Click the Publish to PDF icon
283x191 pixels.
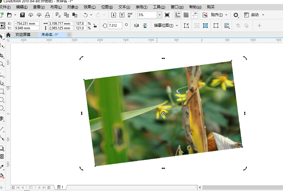[130, 15]
